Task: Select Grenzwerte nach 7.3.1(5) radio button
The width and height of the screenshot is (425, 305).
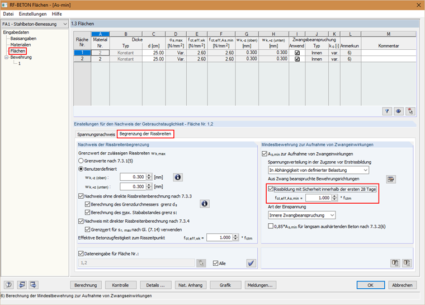Action: click(81, 161)
